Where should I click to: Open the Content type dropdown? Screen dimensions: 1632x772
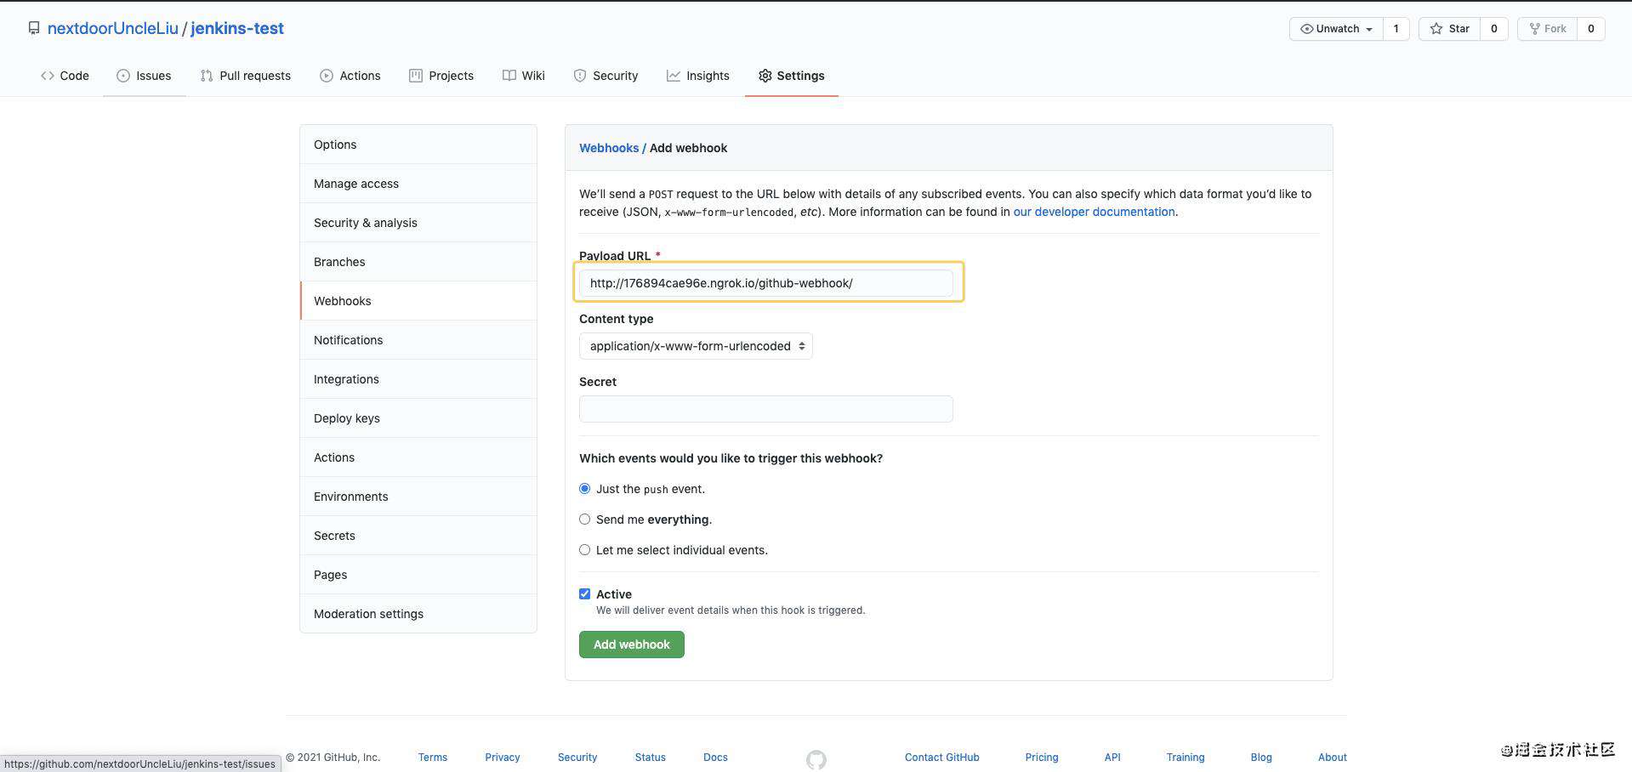coord(696,346)
